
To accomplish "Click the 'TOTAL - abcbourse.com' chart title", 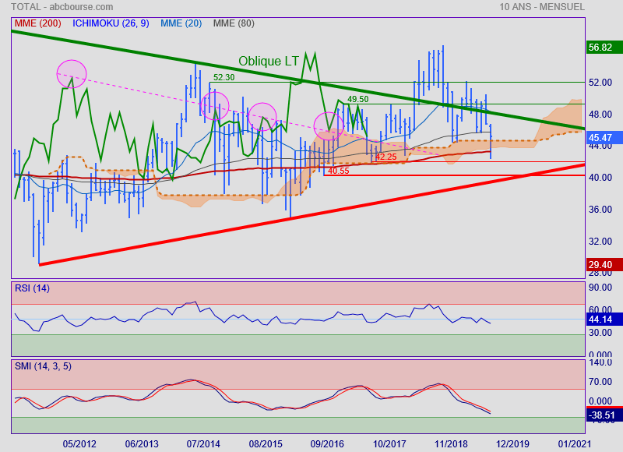I will [62, 7].
